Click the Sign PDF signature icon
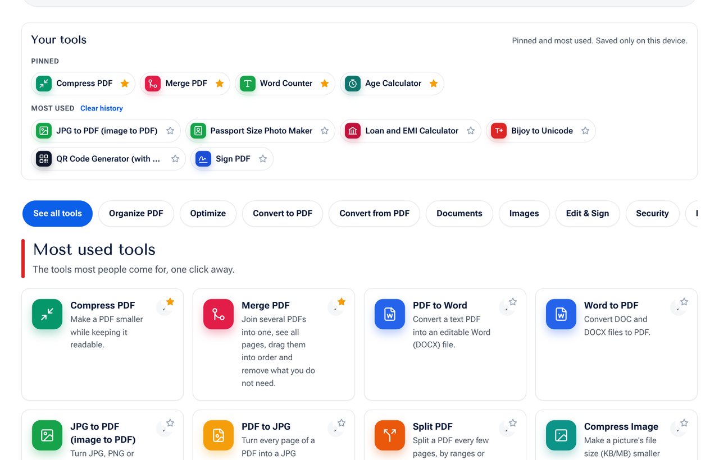The height and width of the screenshot is (460, 719). point(203,159)
